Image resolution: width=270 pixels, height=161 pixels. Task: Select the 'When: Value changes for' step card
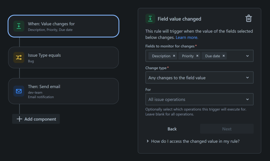(x=63, y=26)
